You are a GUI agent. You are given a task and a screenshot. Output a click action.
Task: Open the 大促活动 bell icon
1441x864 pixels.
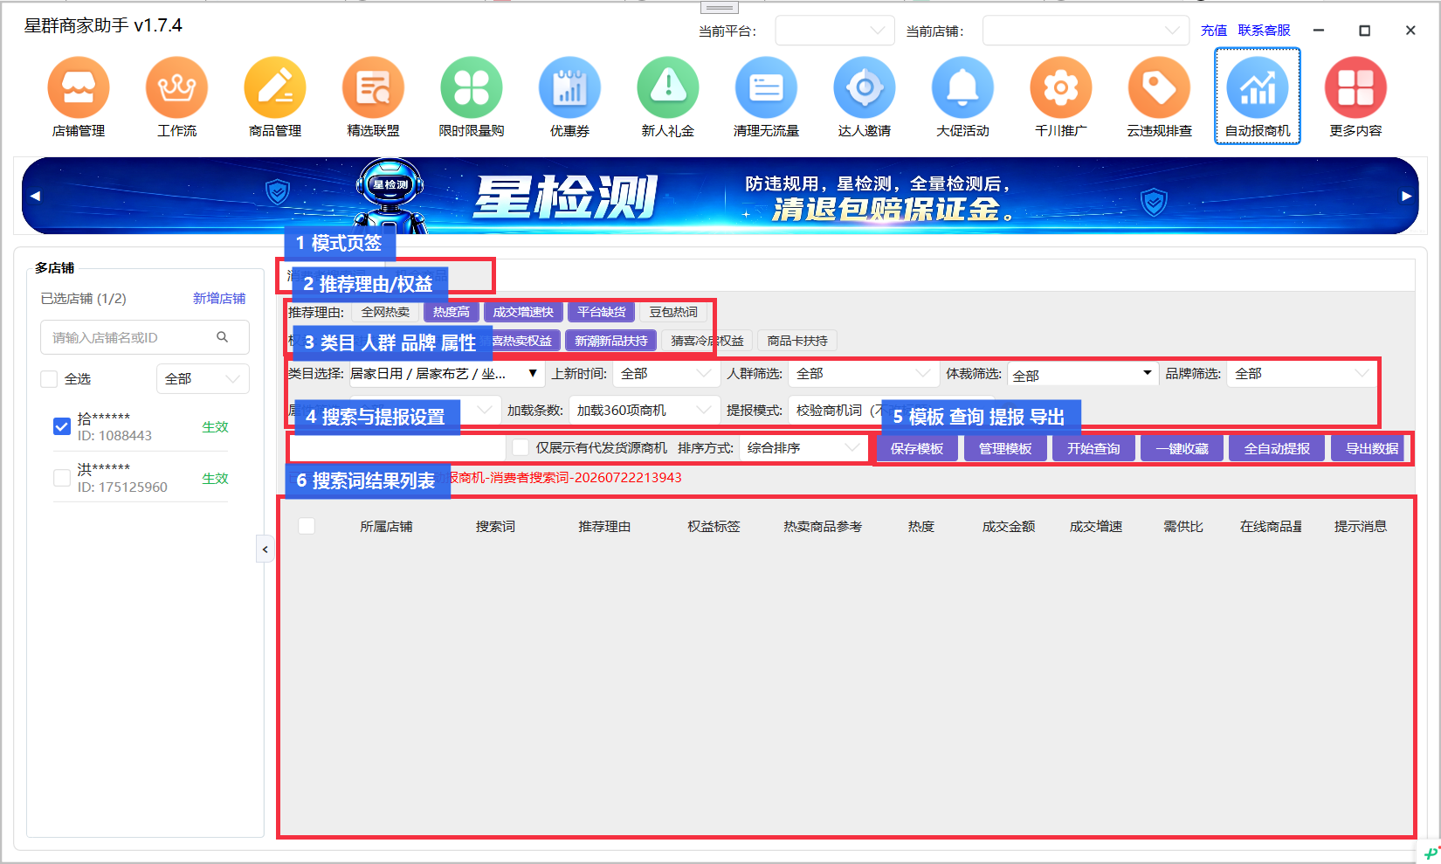(962, 87)
